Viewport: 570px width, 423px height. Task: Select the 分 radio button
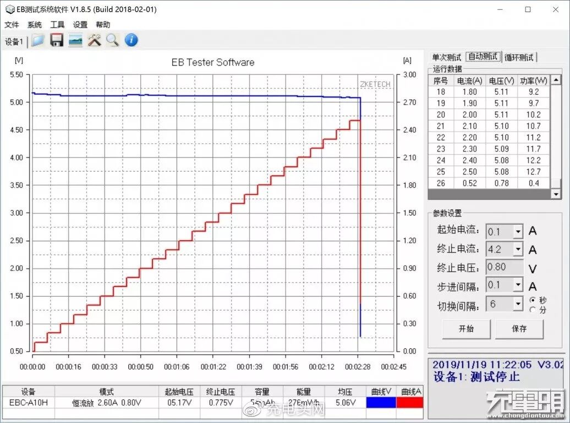[x=533, y=310]
